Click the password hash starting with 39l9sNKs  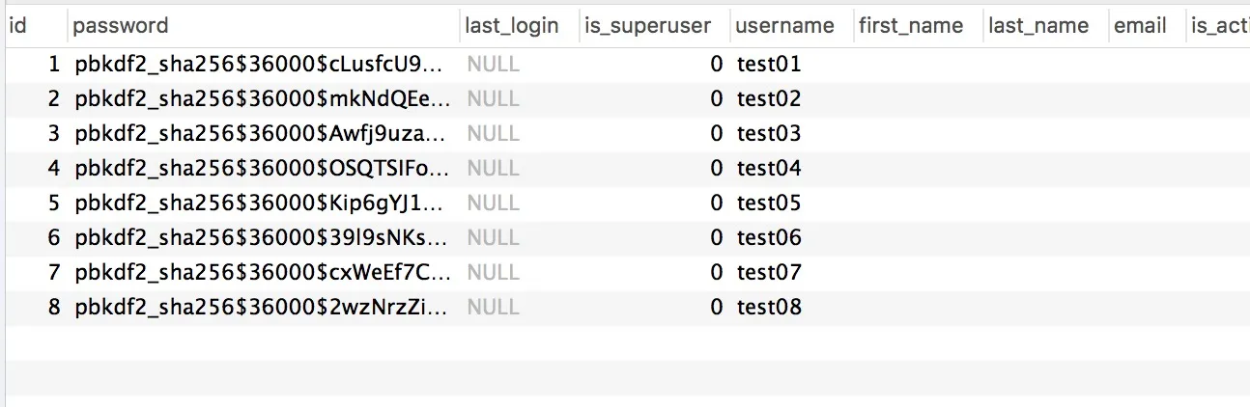point(261,238)
